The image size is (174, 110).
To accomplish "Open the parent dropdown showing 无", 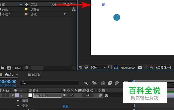I will 113,95.
